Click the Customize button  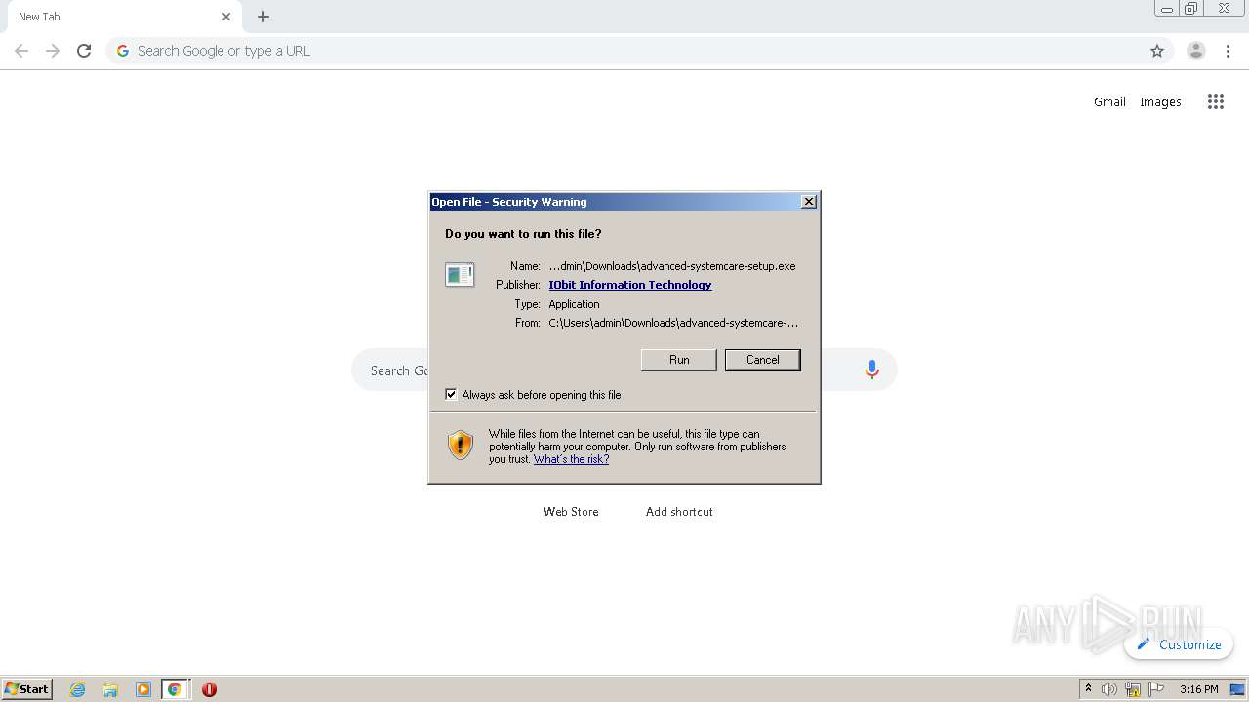[x=1179, y=644]
